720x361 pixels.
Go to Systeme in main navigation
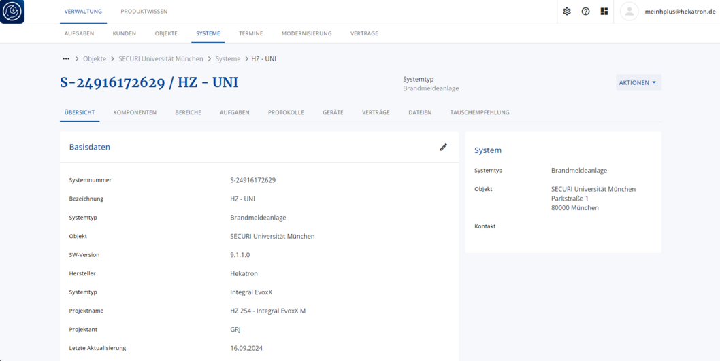[x=208, y=33]
